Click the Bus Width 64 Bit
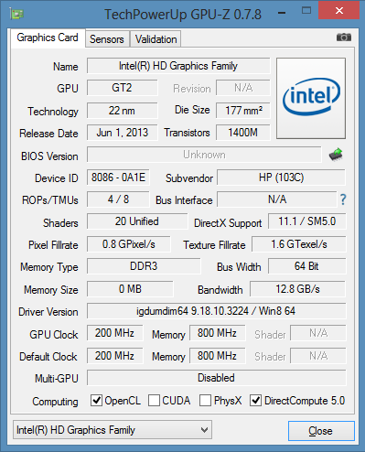This screenshot has width=365, height=452. pos(307,266)
